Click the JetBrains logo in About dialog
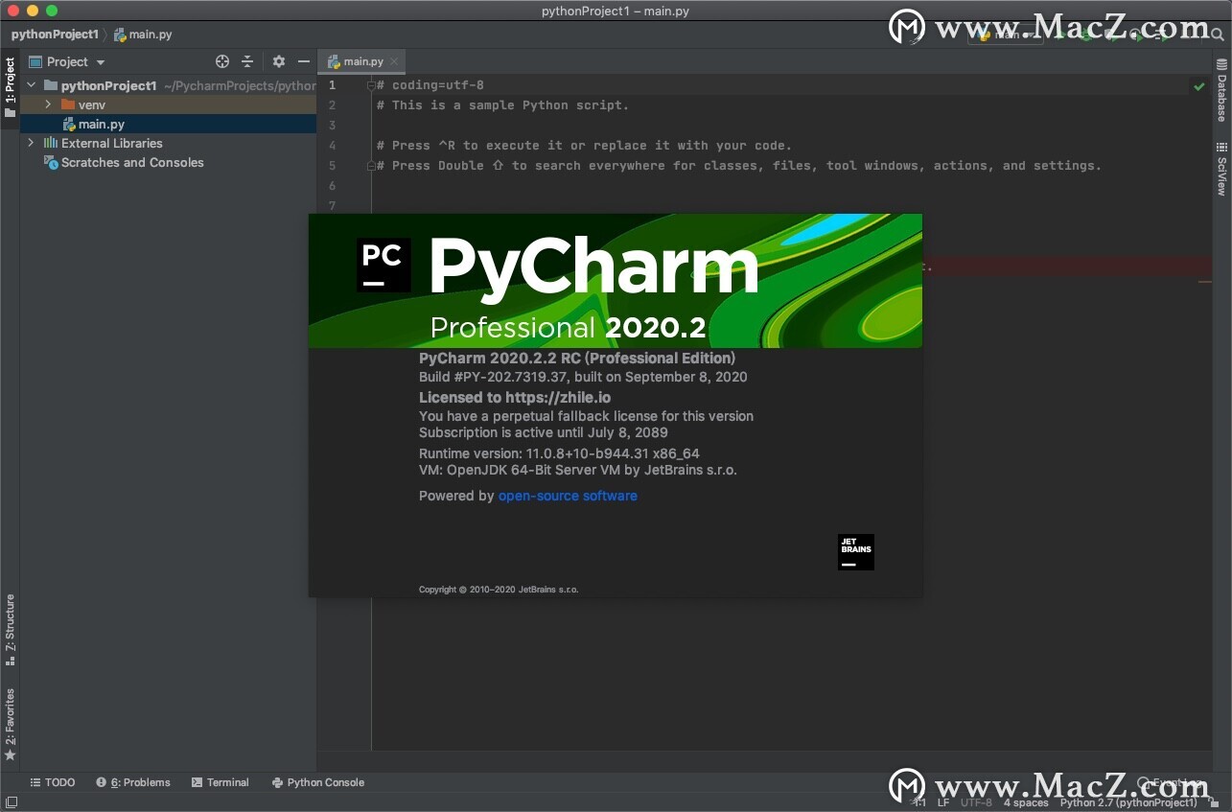The image size is (1232, 812). [x=856, y=552]
